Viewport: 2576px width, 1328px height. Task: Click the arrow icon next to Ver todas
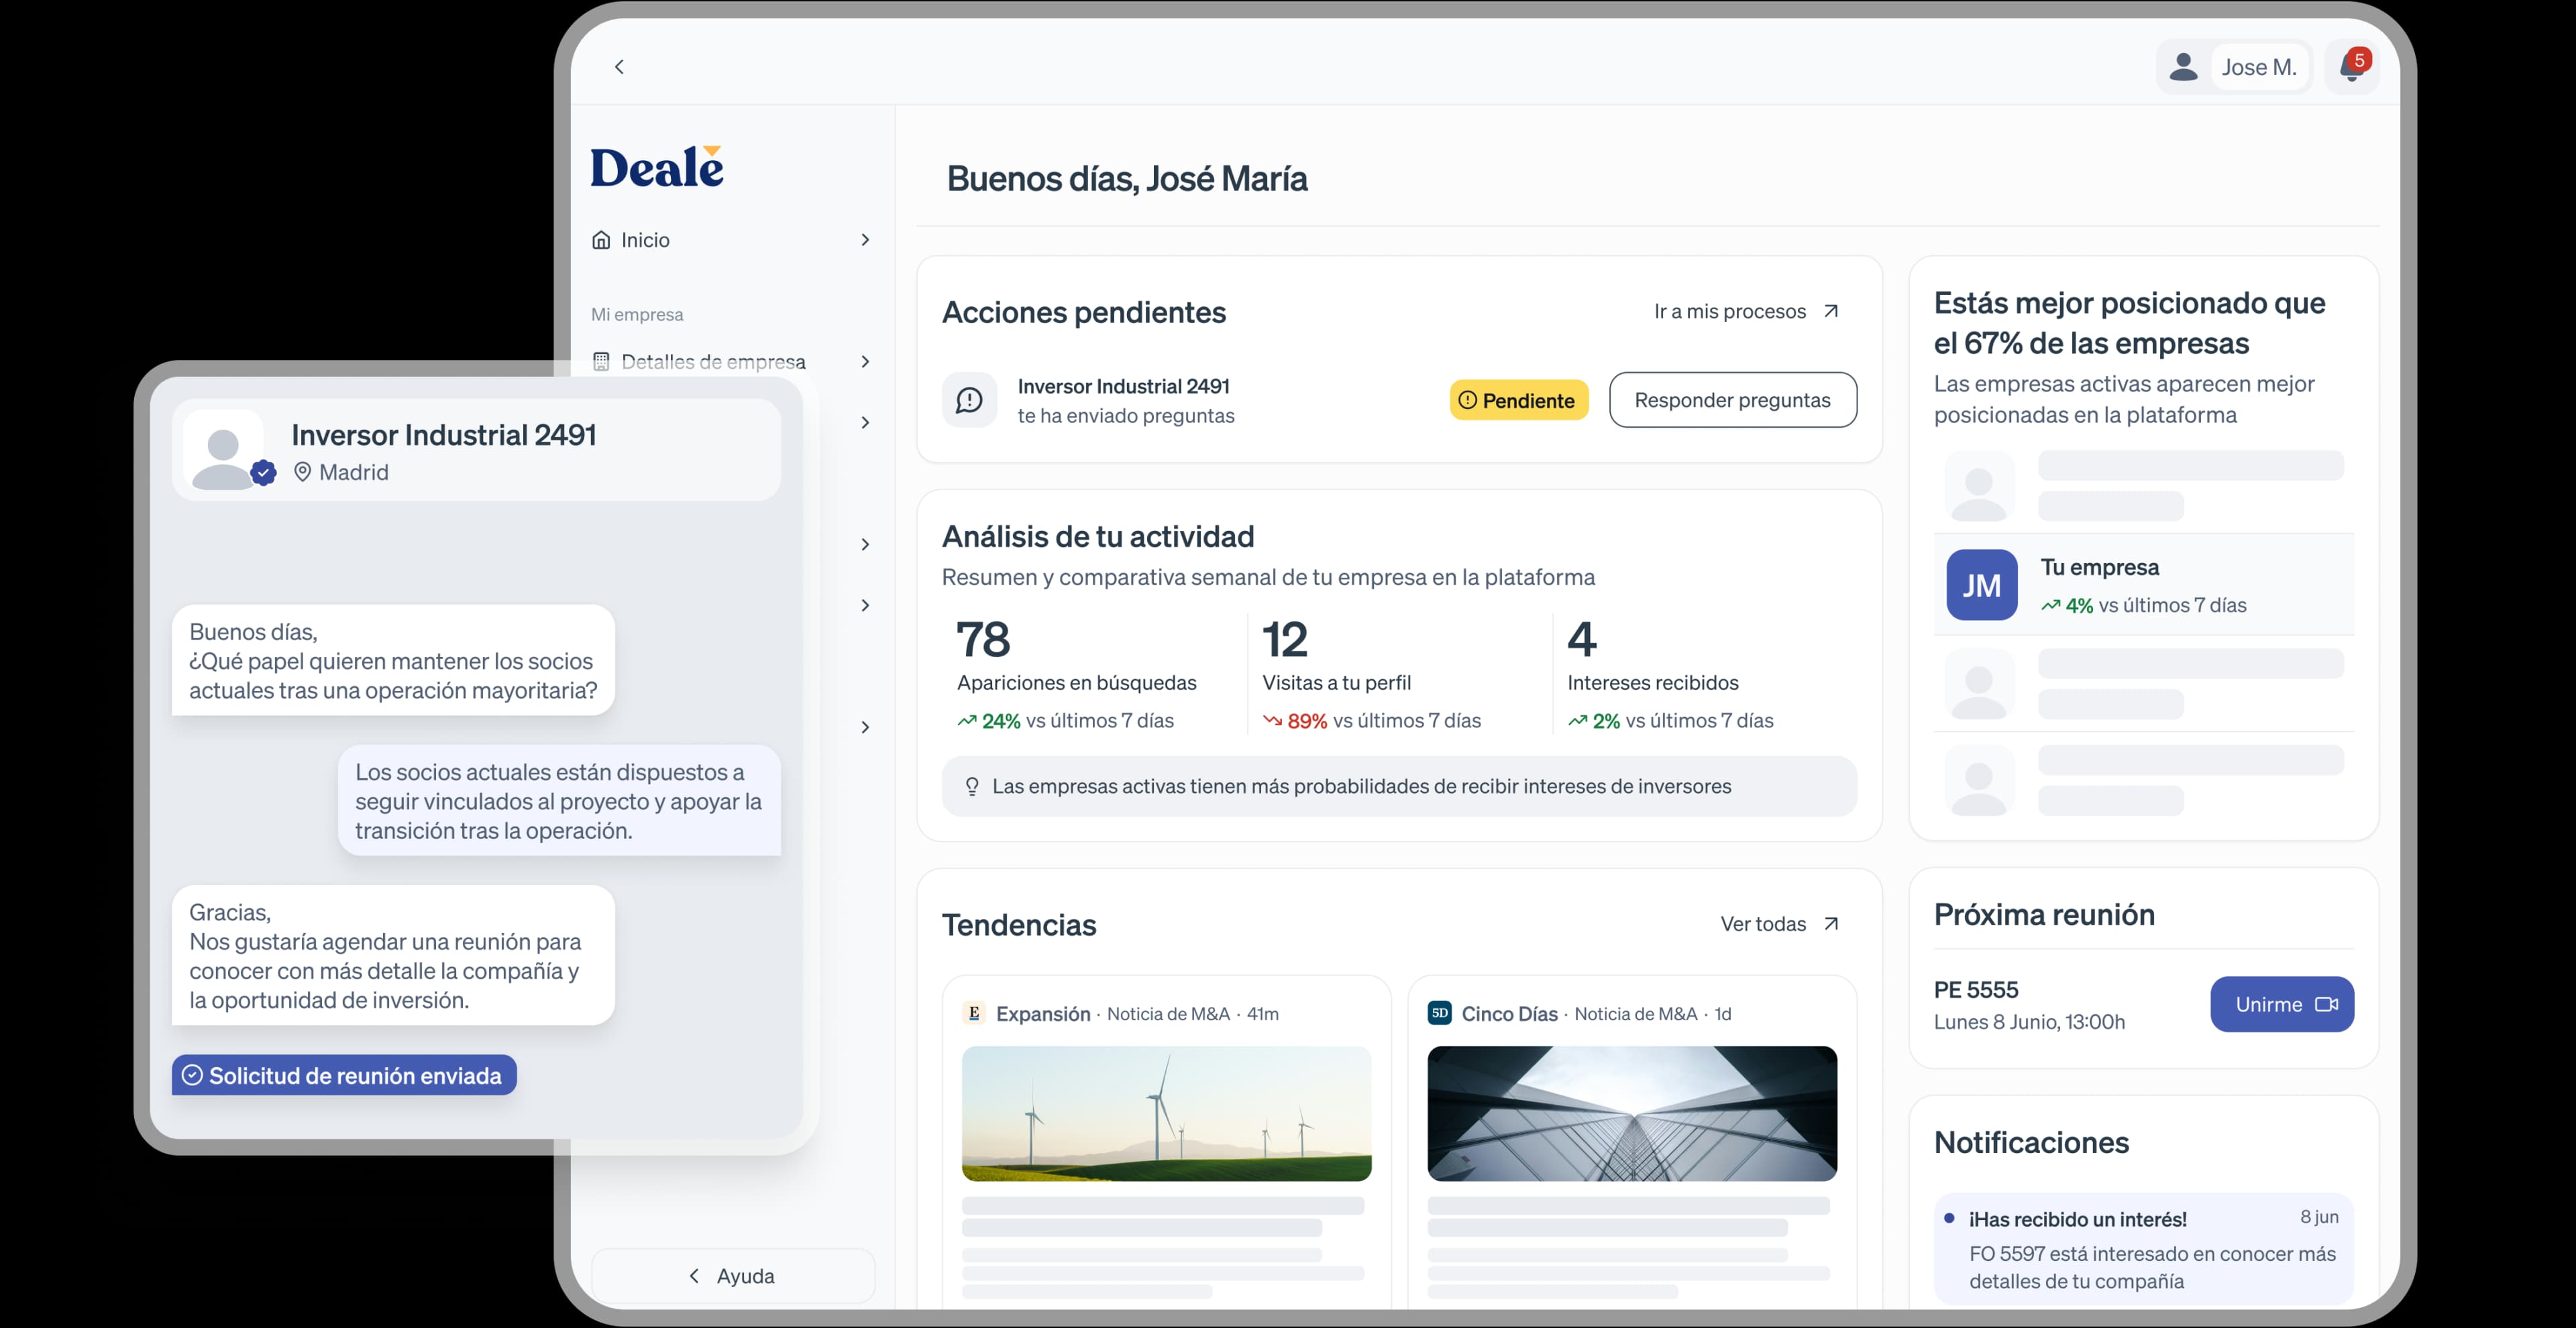pos(1831,924)
